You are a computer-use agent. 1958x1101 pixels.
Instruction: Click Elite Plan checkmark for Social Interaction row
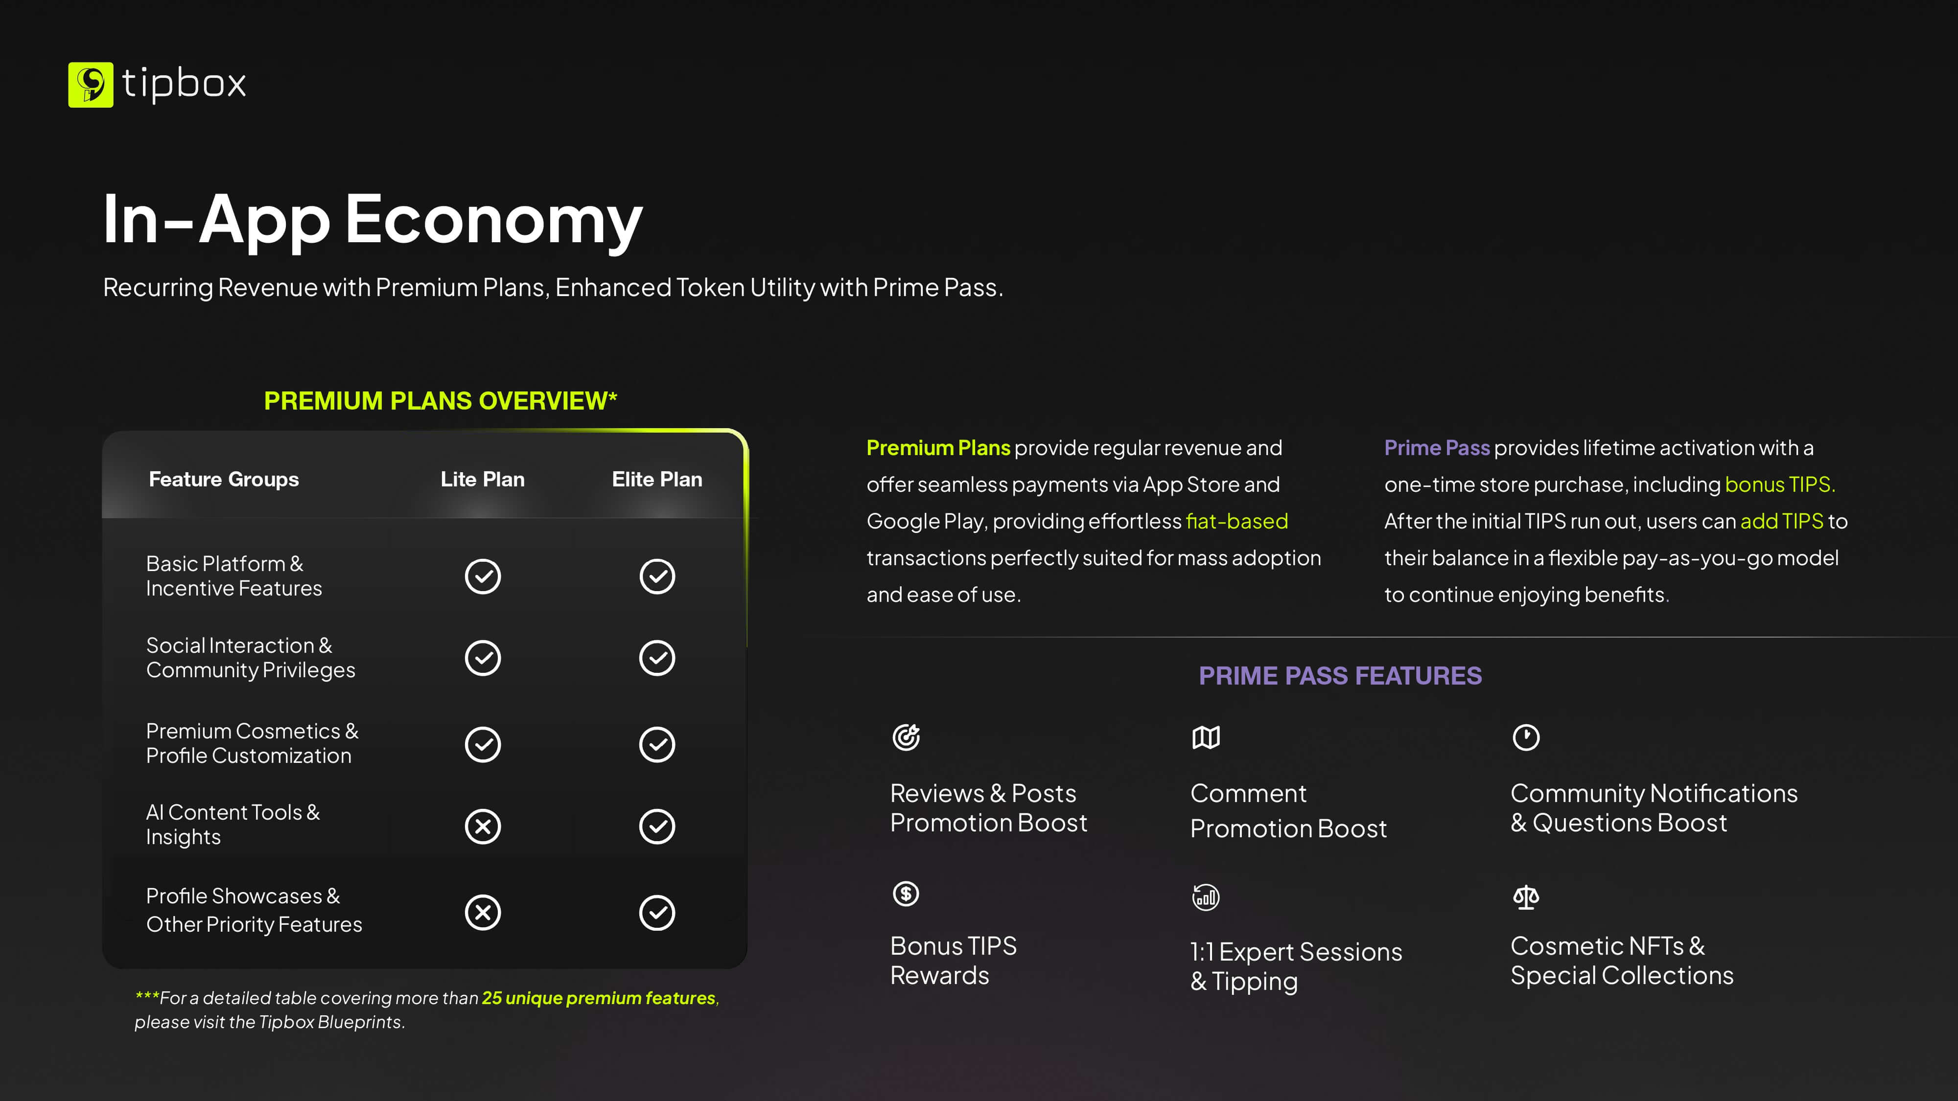pos(657,658)
